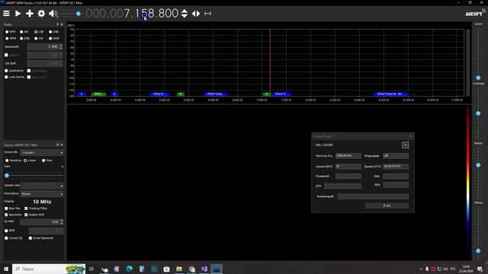The height and width of the screenshot is (274, 488).
Task: Toggle the Quadrature checkbox
Action: tap(6, 71)
